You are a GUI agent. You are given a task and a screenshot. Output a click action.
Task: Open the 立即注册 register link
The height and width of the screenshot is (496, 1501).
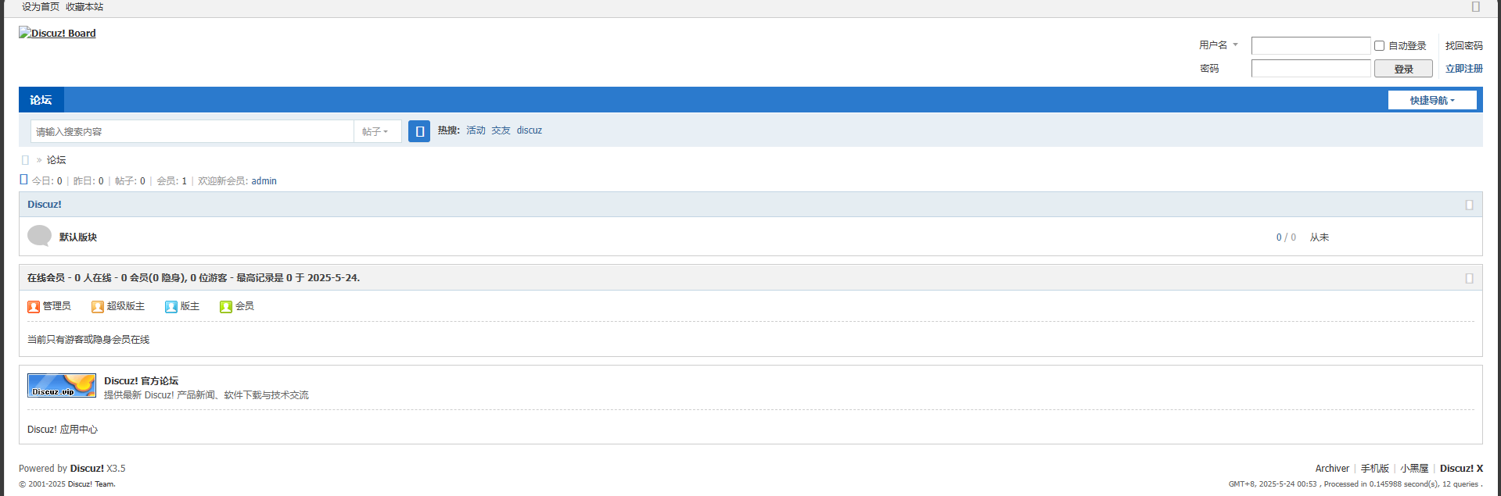(1463, 69)
